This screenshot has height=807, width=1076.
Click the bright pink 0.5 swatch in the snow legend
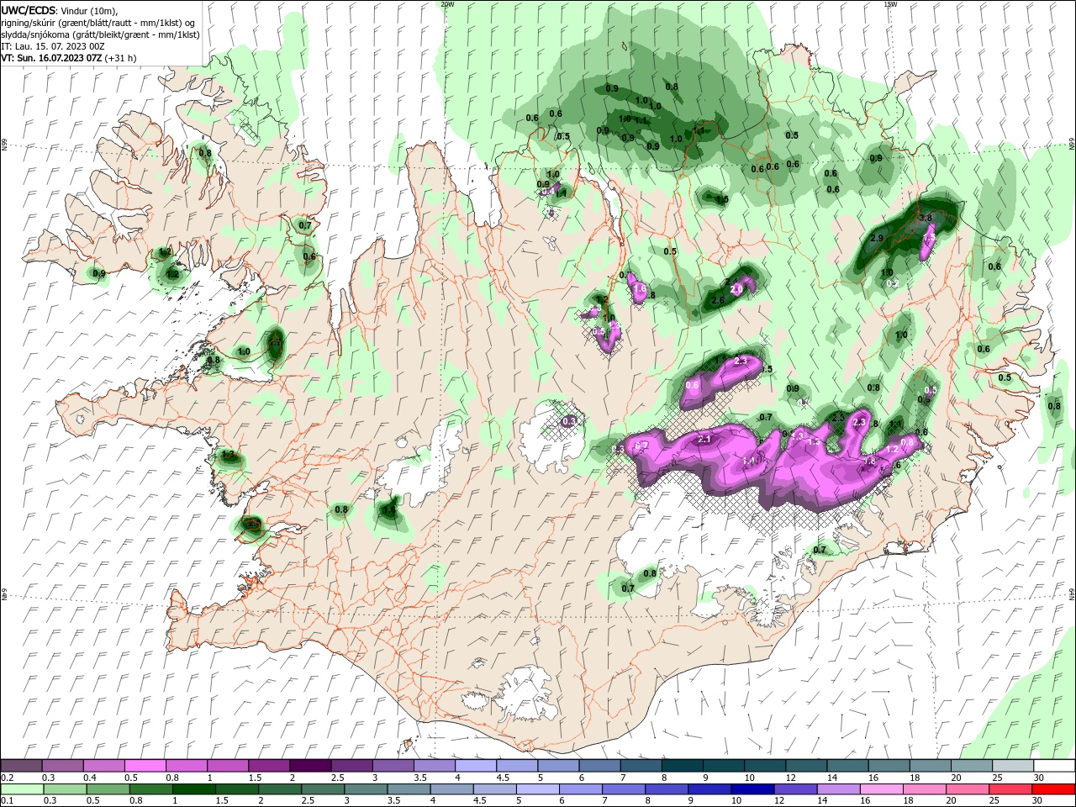pyautogui.click(x=145, y=766)
